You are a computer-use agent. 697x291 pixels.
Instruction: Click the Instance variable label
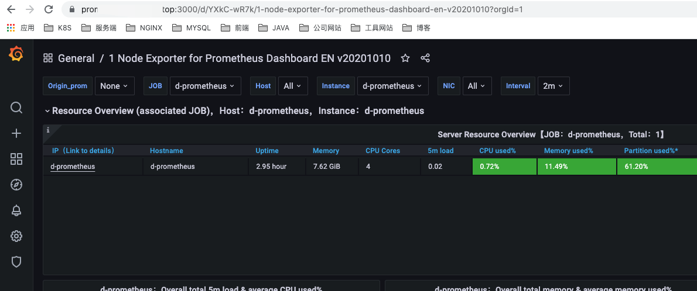pyautogui.click(x=336, y=86)
